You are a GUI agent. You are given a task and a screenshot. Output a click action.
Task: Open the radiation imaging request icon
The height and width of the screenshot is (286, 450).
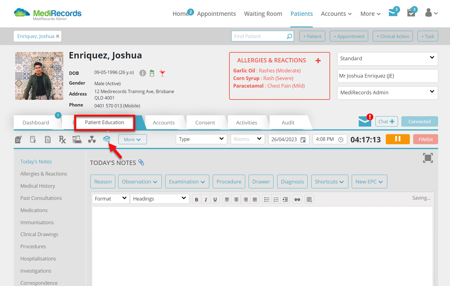tap(92, 139)
